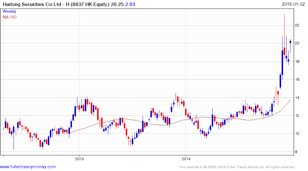
Task: Click the 2015-01-02 date label
Action: click(x=293, y=4)
